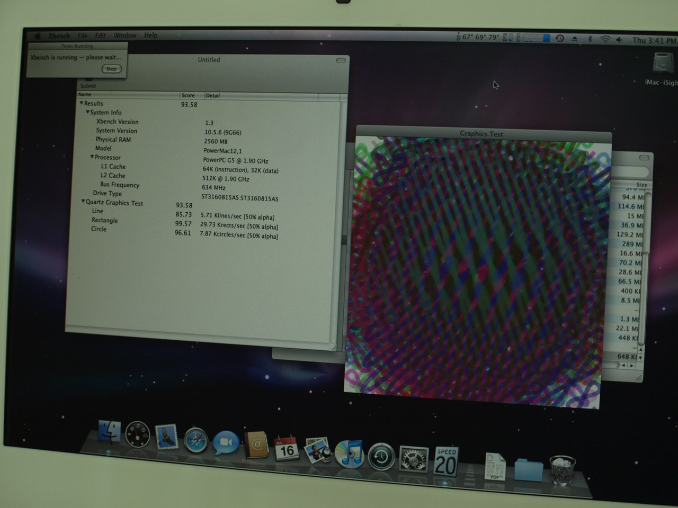
Task: Click Size column header in back window
Action: click(641, 185)
